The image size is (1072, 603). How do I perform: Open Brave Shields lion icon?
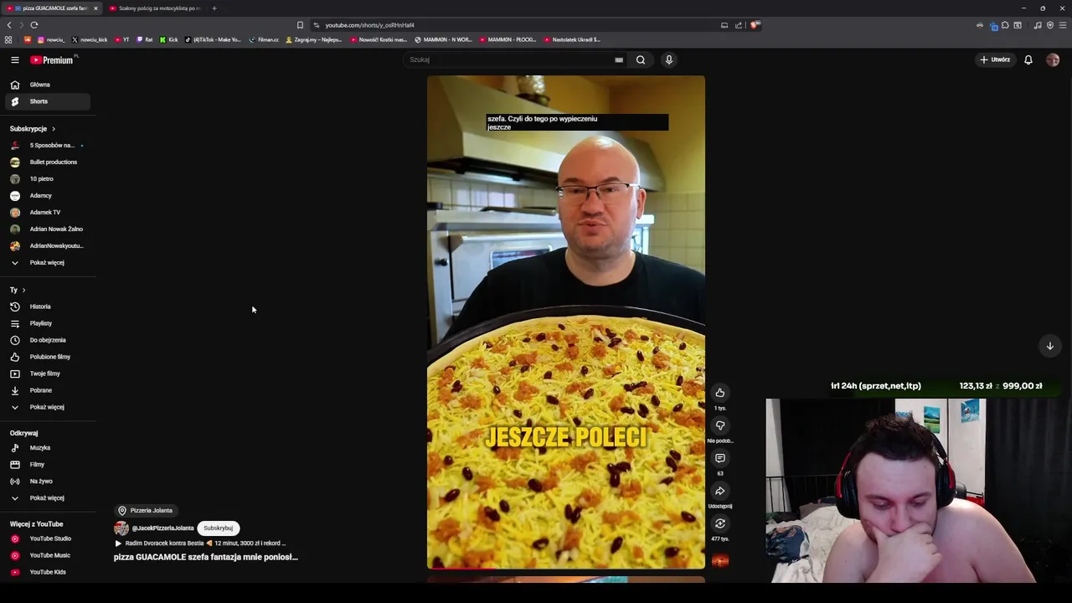tap(754, 25)
